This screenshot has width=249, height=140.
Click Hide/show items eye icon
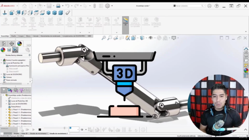[151, 38]
